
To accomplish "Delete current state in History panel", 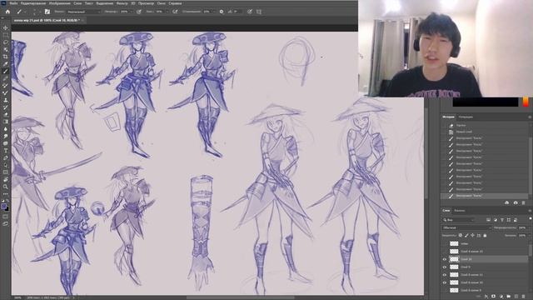I will coord(524,202).
